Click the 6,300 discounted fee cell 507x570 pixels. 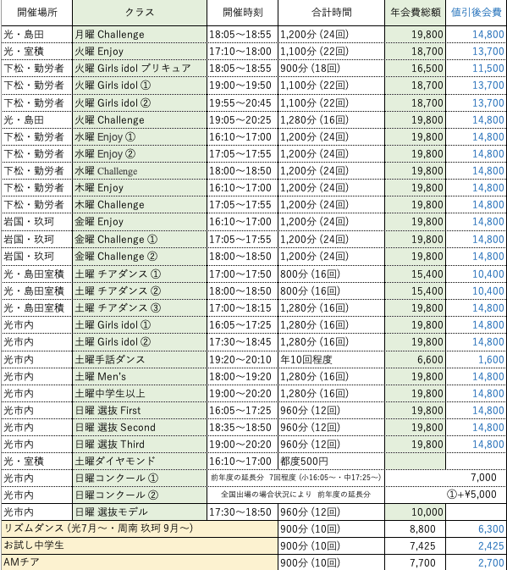pyautogui.click(x=477, y=528)
